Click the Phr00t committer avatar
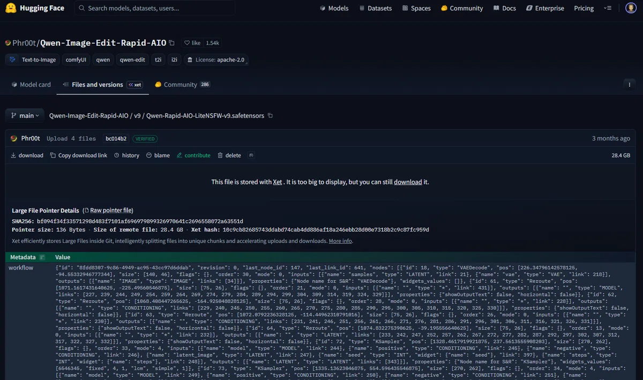The width and height of the screenshot is (643, 380). [x=14, y=138]
